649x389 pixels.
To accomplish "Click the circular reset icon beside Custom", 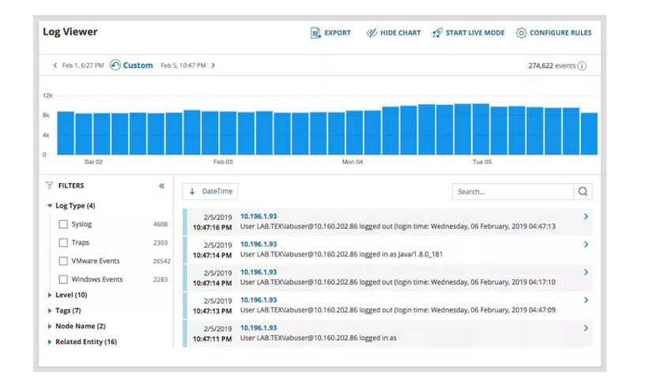I will click(115, 65).
